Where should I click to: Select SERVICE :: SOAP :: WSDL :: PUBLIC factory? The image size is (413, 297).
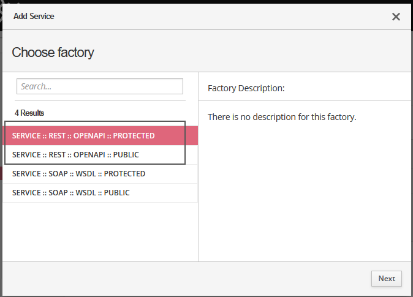click(x=71, y=193)
